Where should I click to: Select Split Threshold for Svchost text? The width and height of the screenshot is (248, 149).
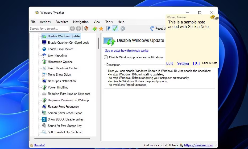point(65,132)
